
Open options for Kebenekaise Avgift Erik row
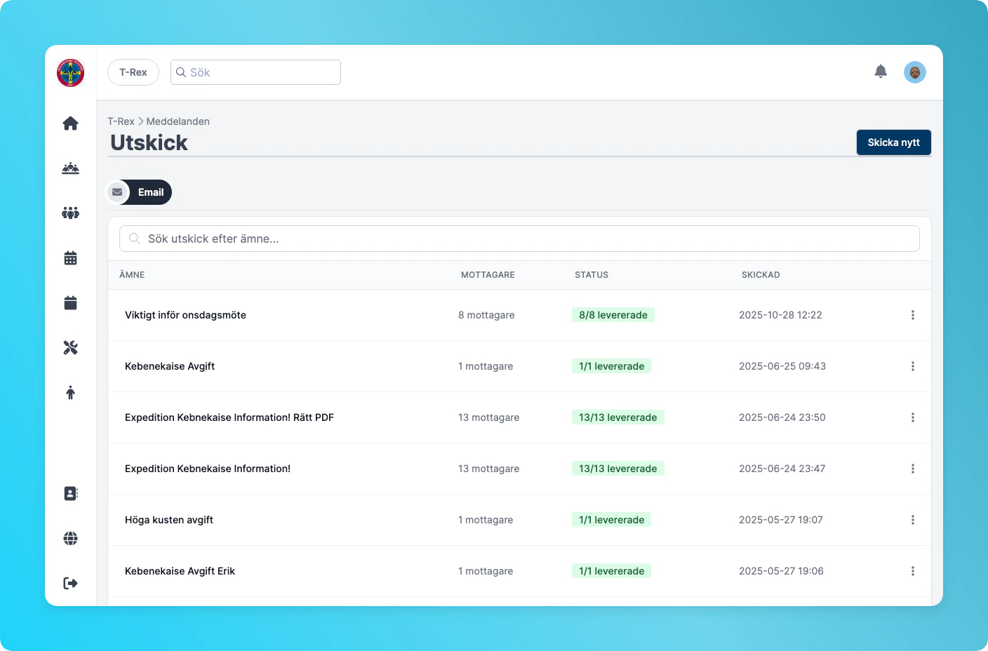913,571
